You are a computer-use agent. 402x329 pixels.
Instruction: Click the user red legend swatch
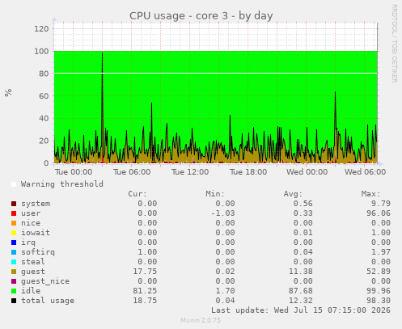(14, 213)
